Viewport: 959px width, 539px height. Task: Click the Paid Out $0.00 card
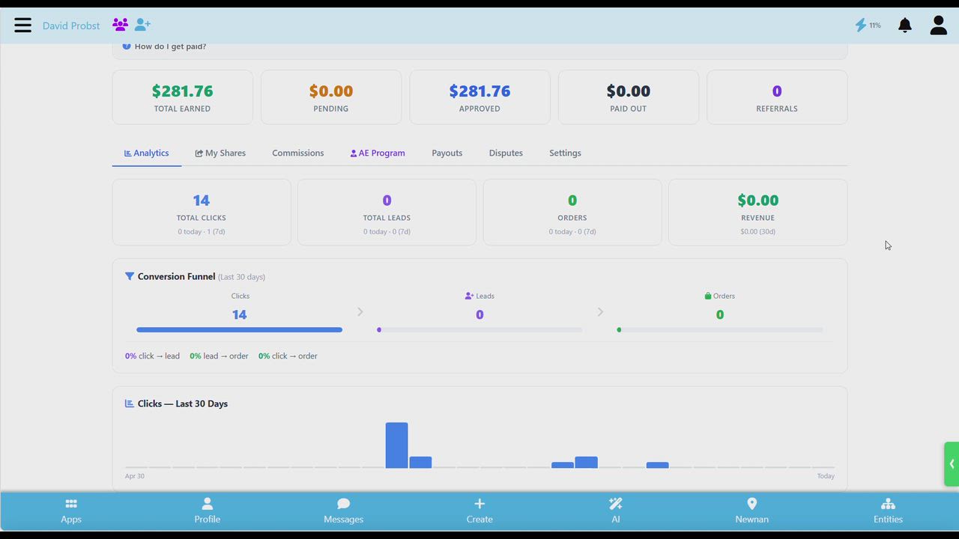pos(629,97)
